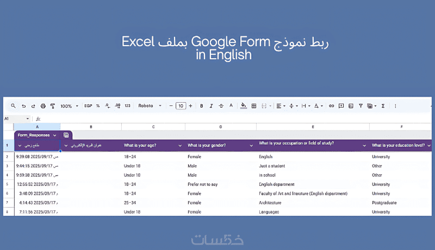The width and height of the screenshot is (435, 250).
Task: Click the insert link icon
Action: [331, 106]
